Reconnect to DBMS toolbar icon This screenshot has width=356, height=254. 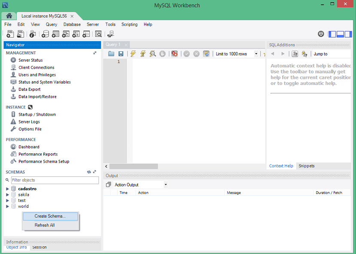point(111,34)
